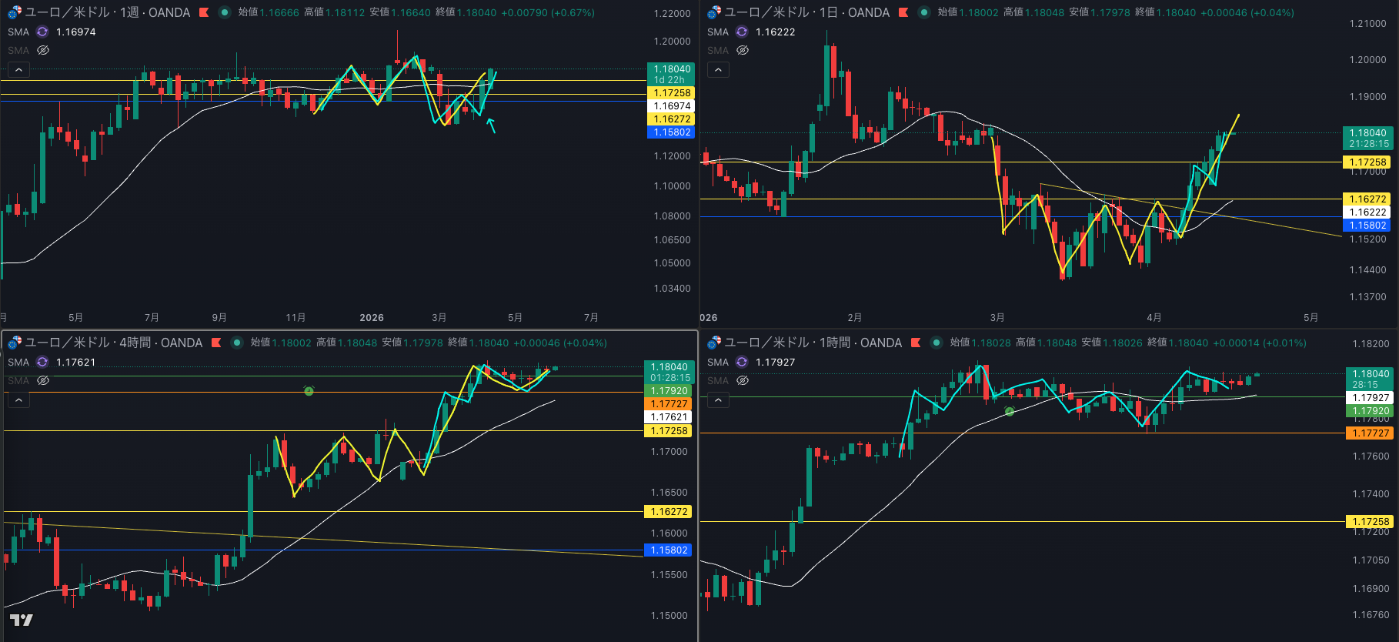Select the orange 1.17727 price label on 1-hour chart

click(1371, 433)
